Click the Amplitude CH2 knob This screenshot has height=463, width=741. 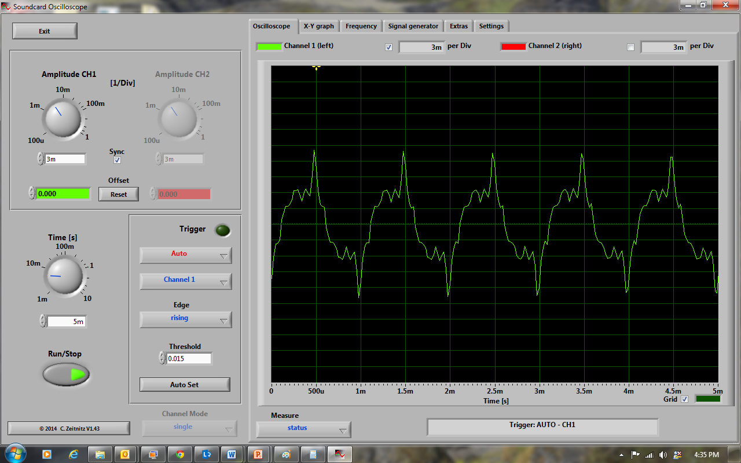click(178, 119)
